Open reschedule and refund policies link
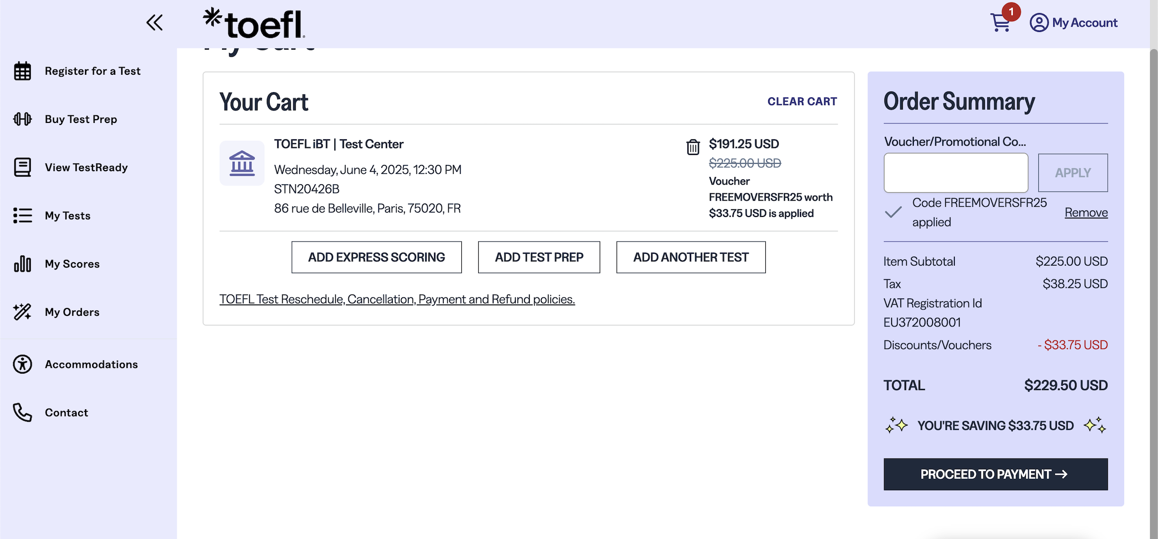1158x539 pixels. [x=397, y=299]
